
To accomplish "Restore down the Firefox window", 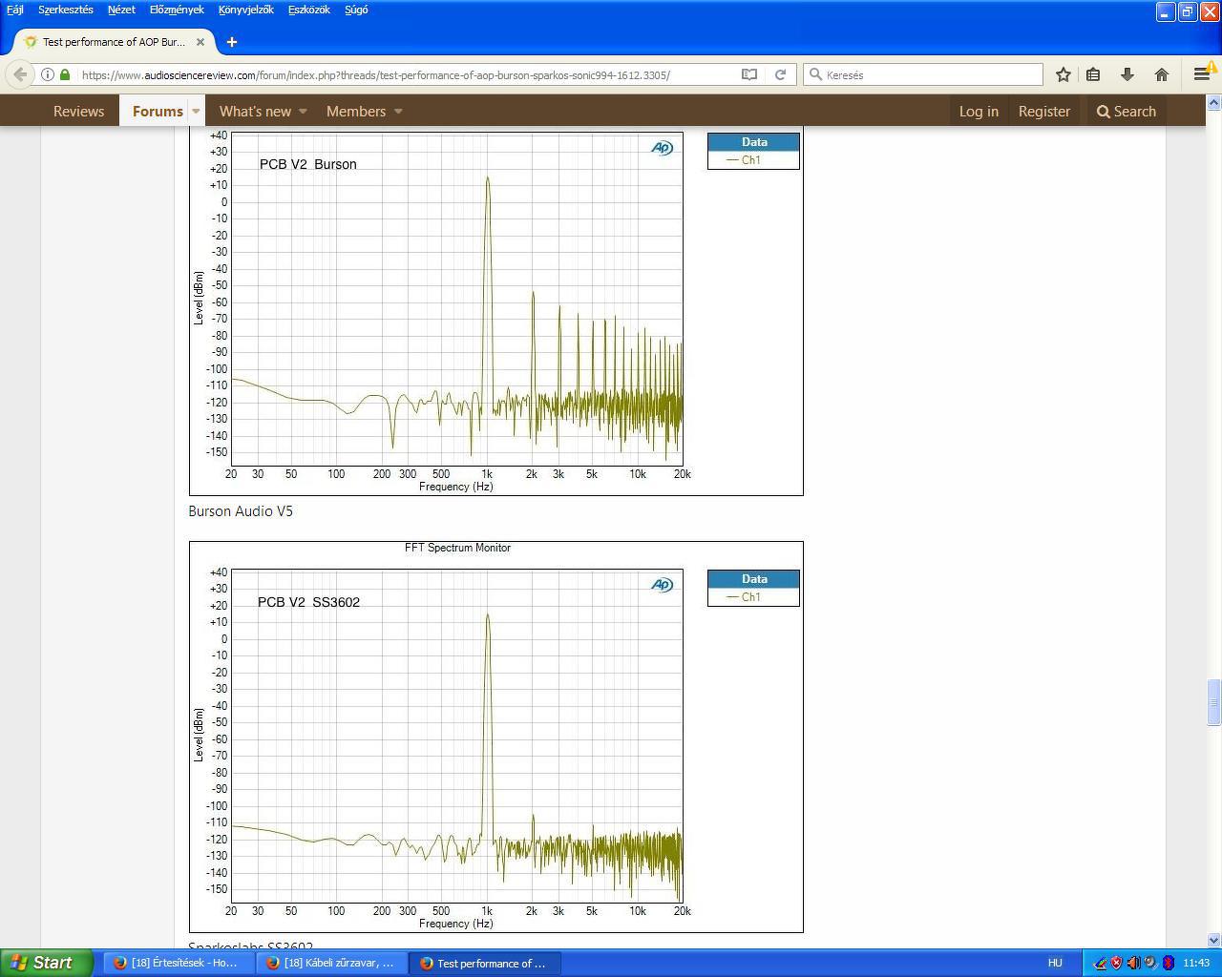I will coord(1188,11).
